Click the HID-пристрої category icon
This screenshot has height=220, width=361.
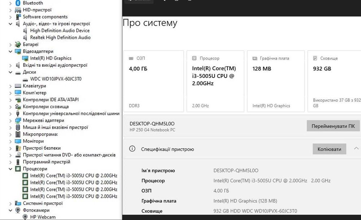pyautogui.click(x=18, y=10)
